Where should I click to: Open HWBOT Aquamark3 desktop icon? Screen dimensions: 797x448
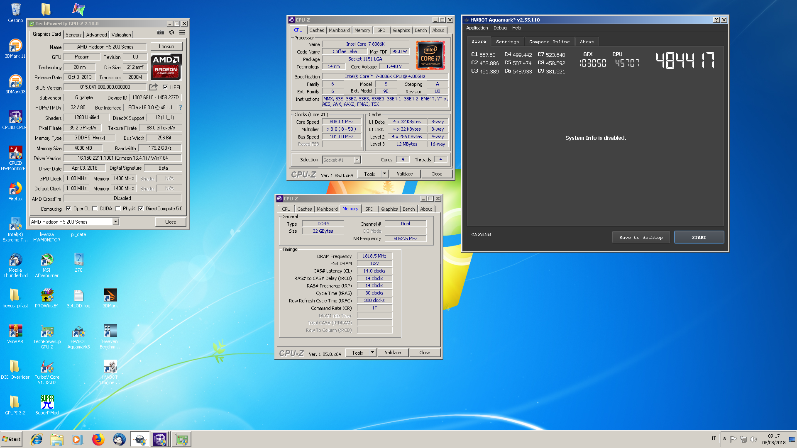click(78, 337)
